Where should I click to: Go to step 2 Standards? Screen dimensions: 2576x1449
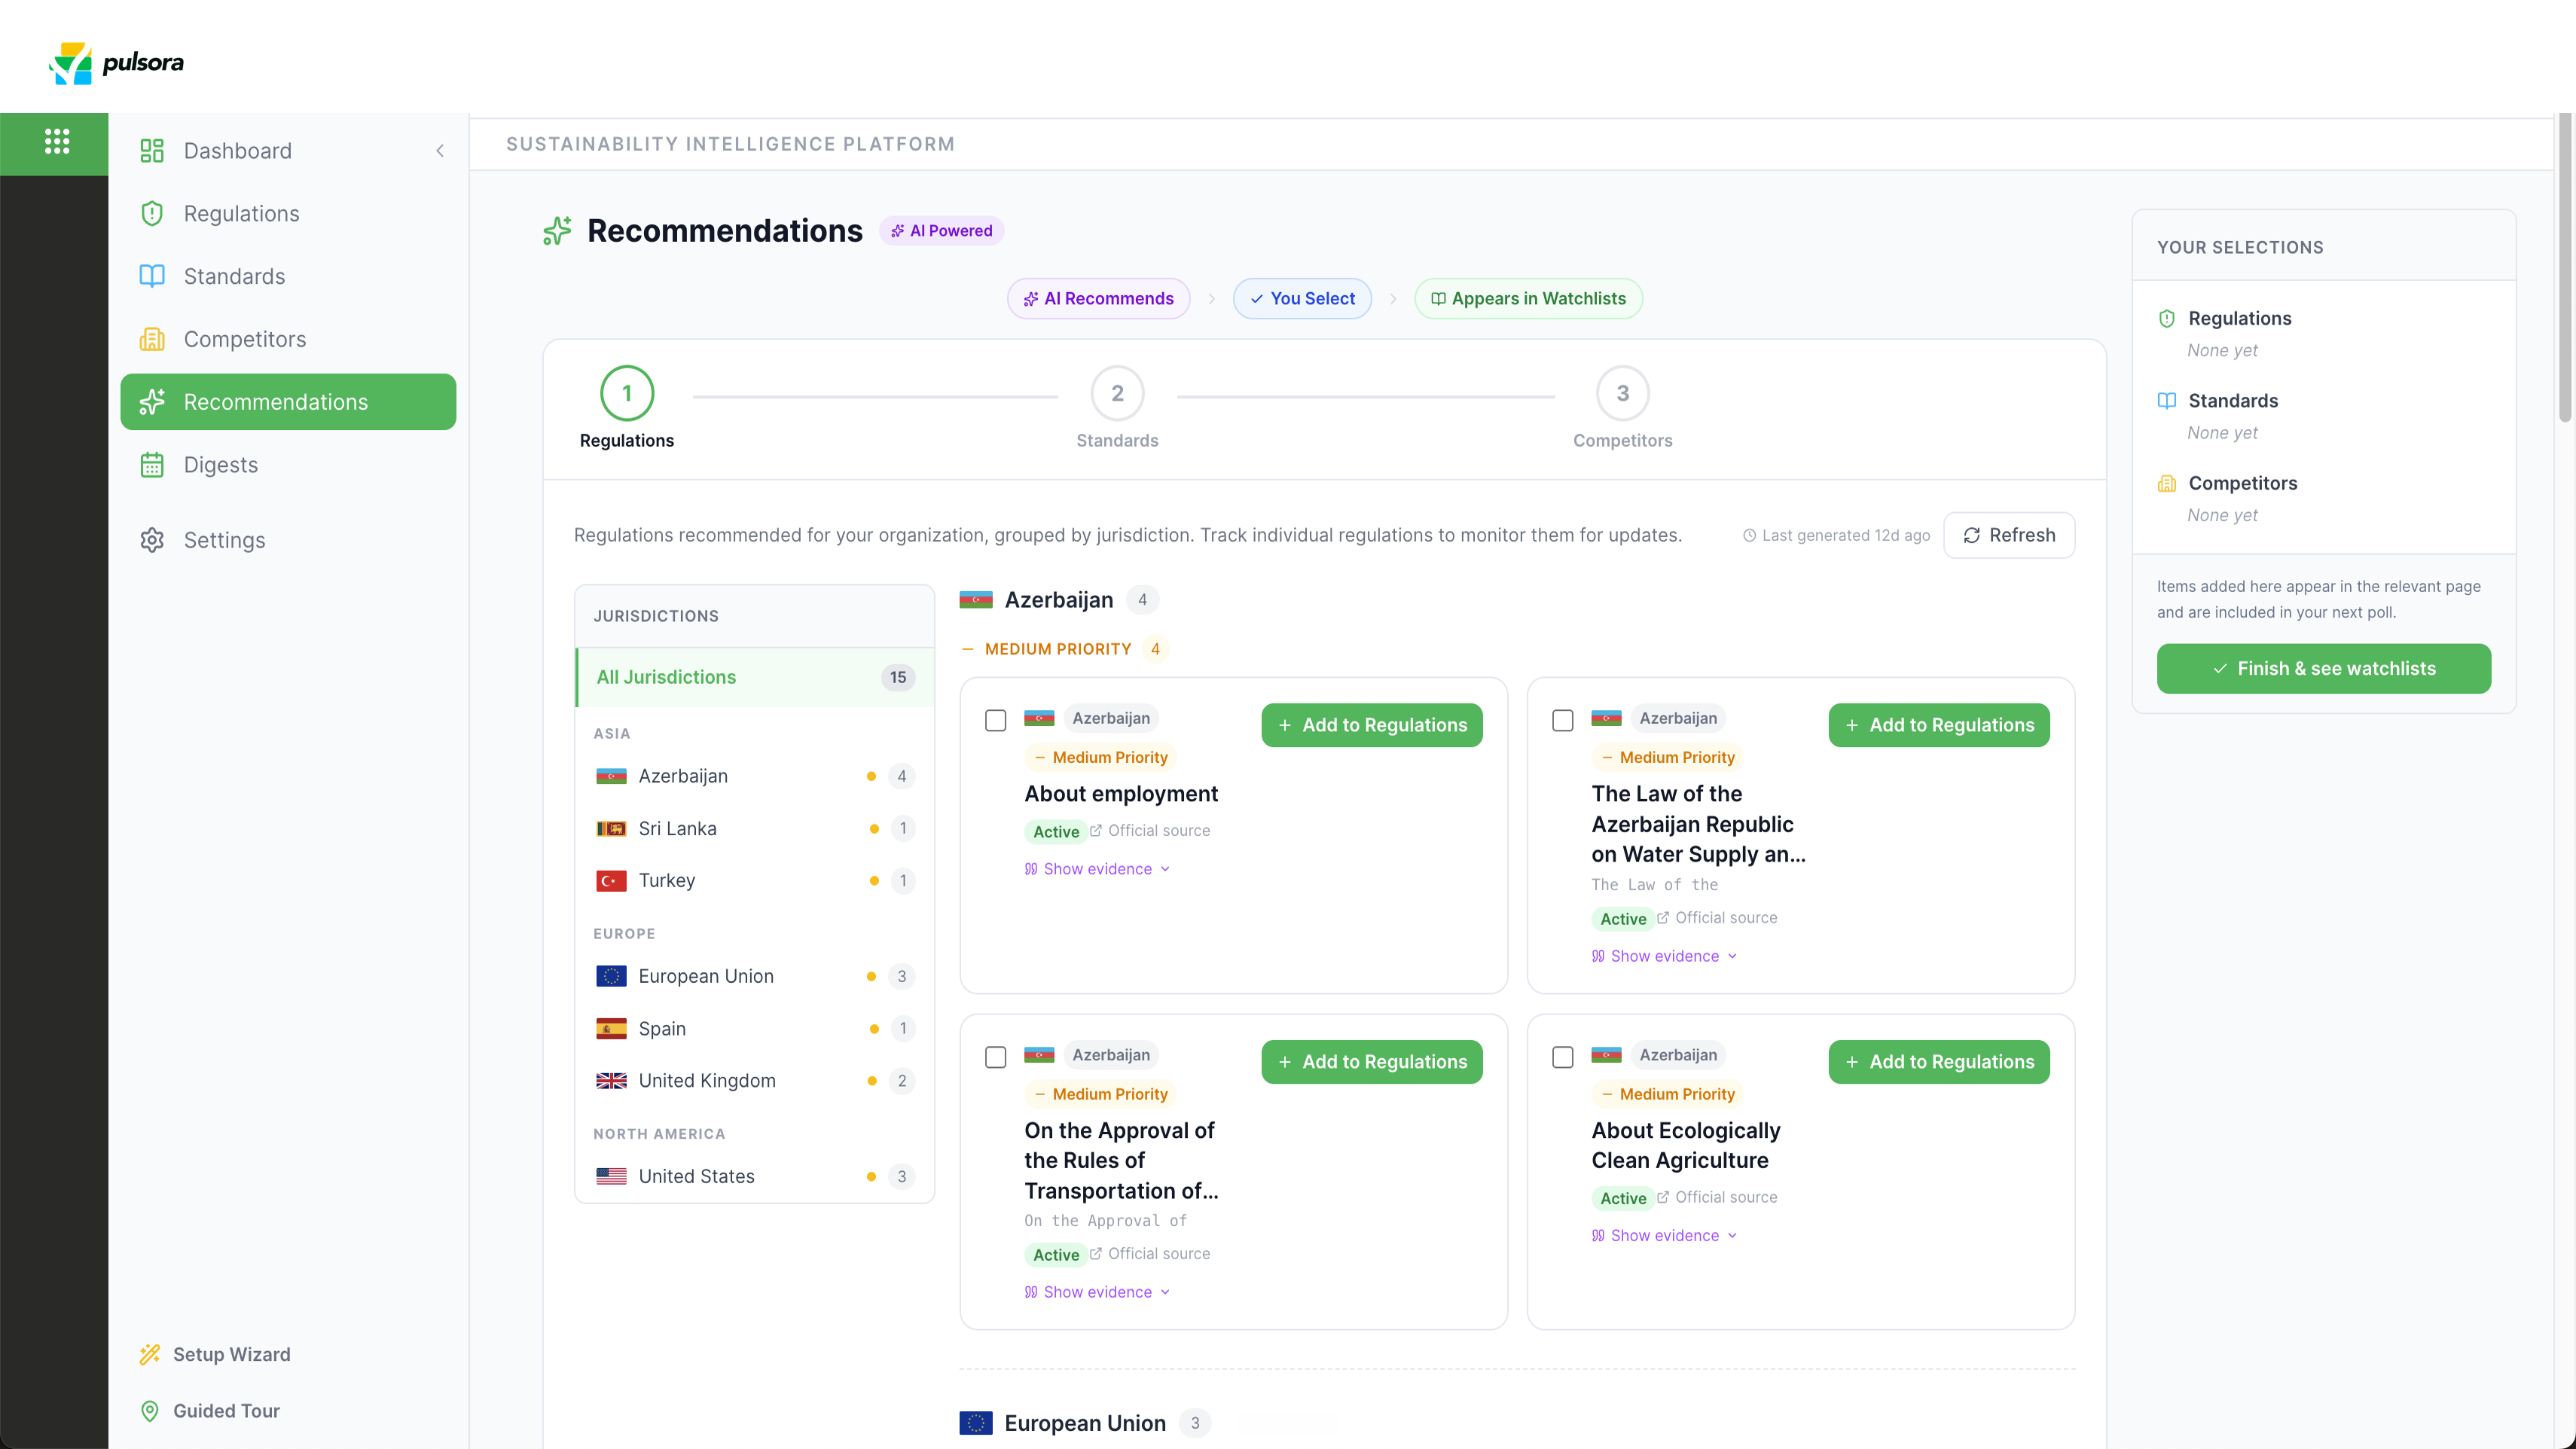1117,407
